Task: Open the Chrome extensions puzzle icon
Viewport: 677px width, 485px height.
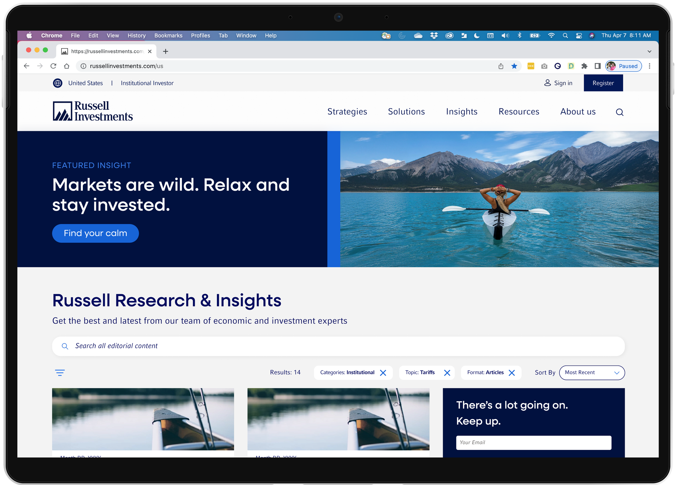Action: tap(584, 66)
